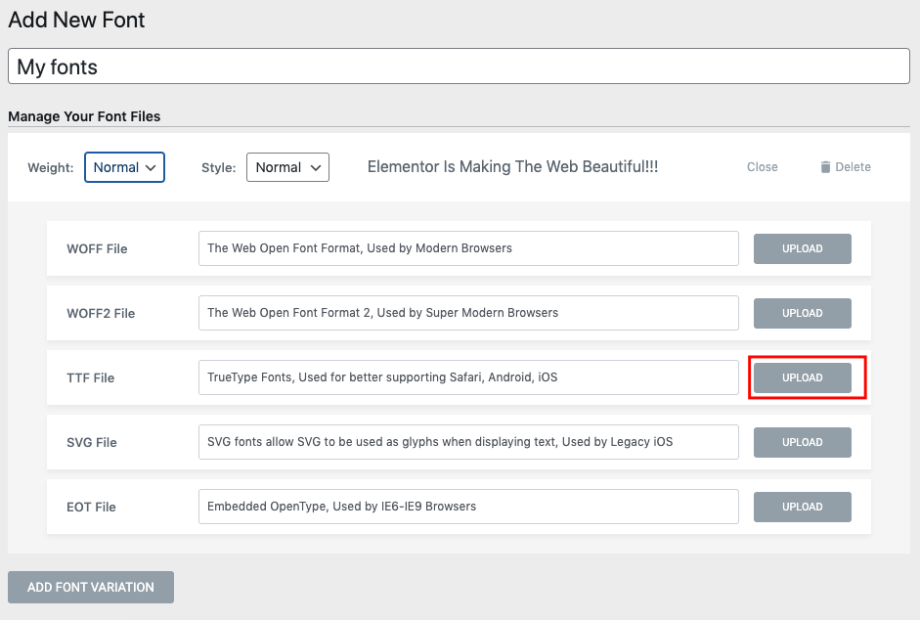Click the 'Weight:' label
This screenshot has height=620, width=920.
pos(51,168)
